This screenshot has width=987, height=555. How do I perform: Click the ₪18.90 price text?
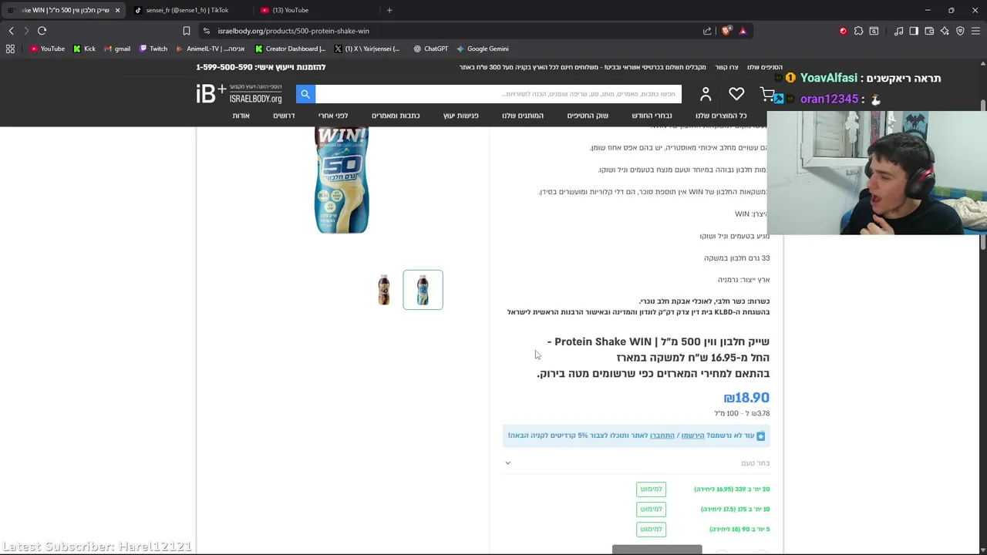(746, 398)
